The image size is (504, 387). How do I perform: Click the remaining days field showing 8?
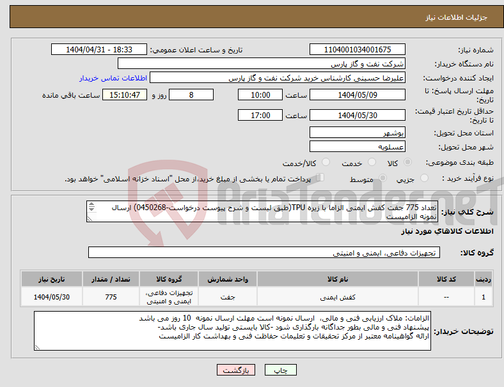(191, 95)
